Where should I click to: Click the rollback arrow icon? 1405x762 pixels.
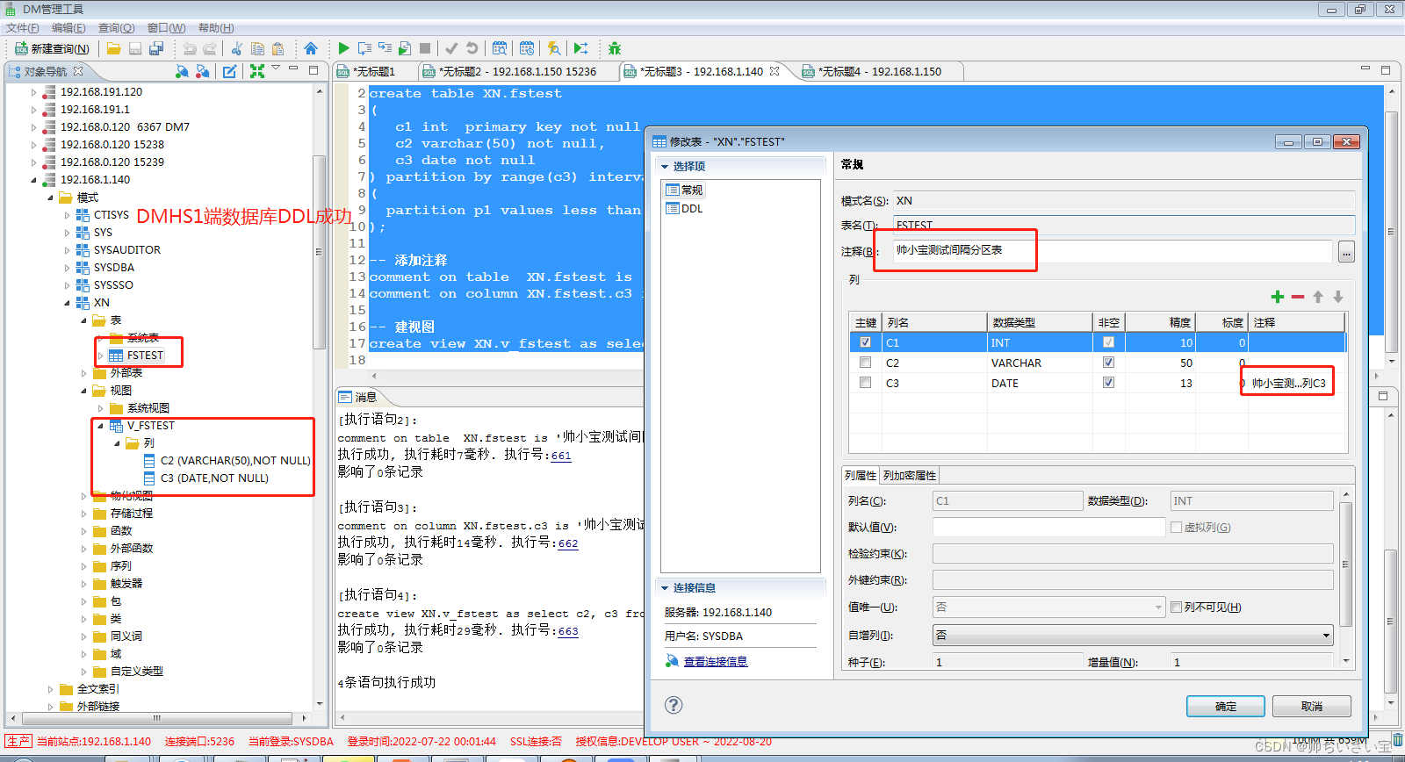point(472,48)
